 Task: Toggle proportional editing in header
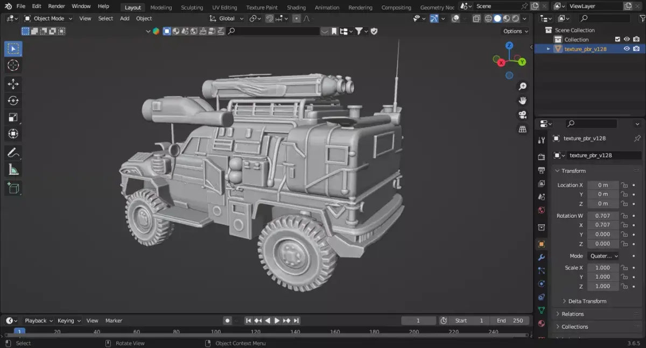click(296, 18)
